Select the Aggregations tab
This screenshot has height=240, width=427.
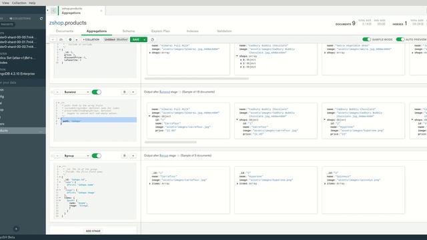(x=96, y=31)
